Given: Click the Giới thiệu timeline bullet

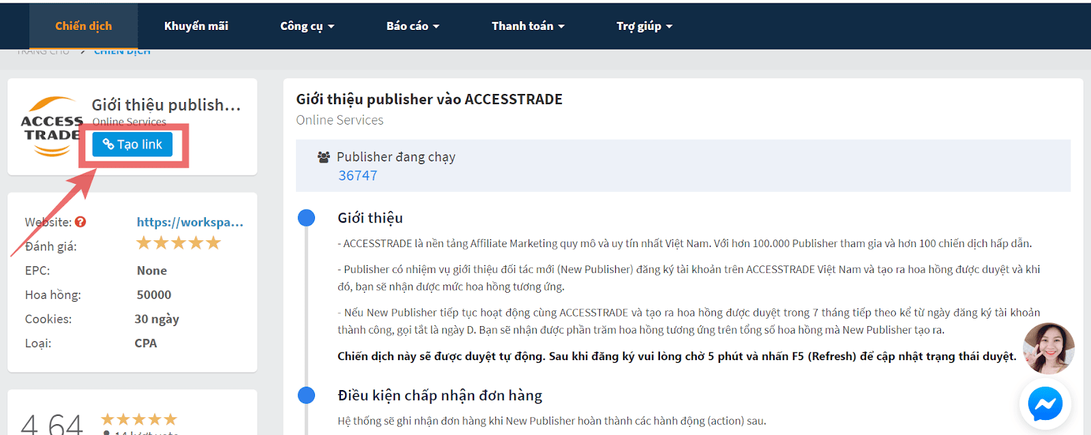Looking at the screenshot, I should (307, 218).
